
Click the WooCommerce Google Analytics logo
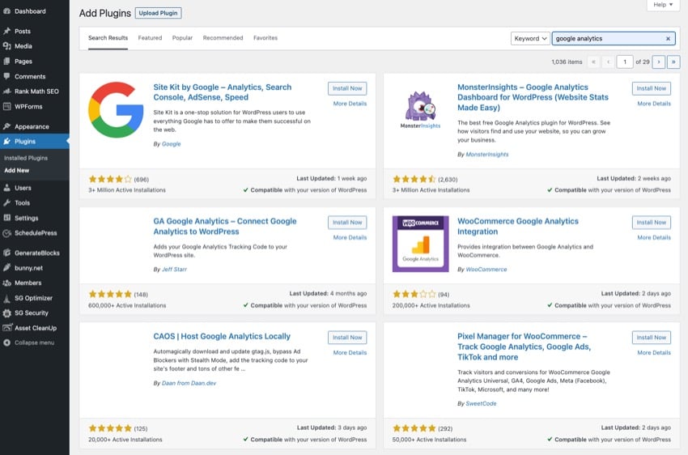(x=420, y=244)
